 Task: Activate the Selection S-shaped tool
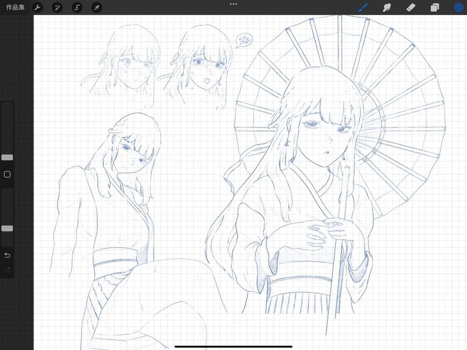tap(77, 7)
